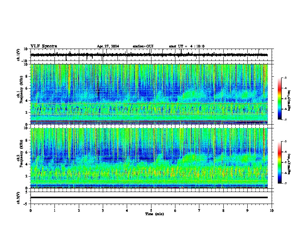The height and width of the screenshot is (236, 306).
Task: Click the ch.2 spectrogram '8' kHz tick label
Action: click(27, 140)
